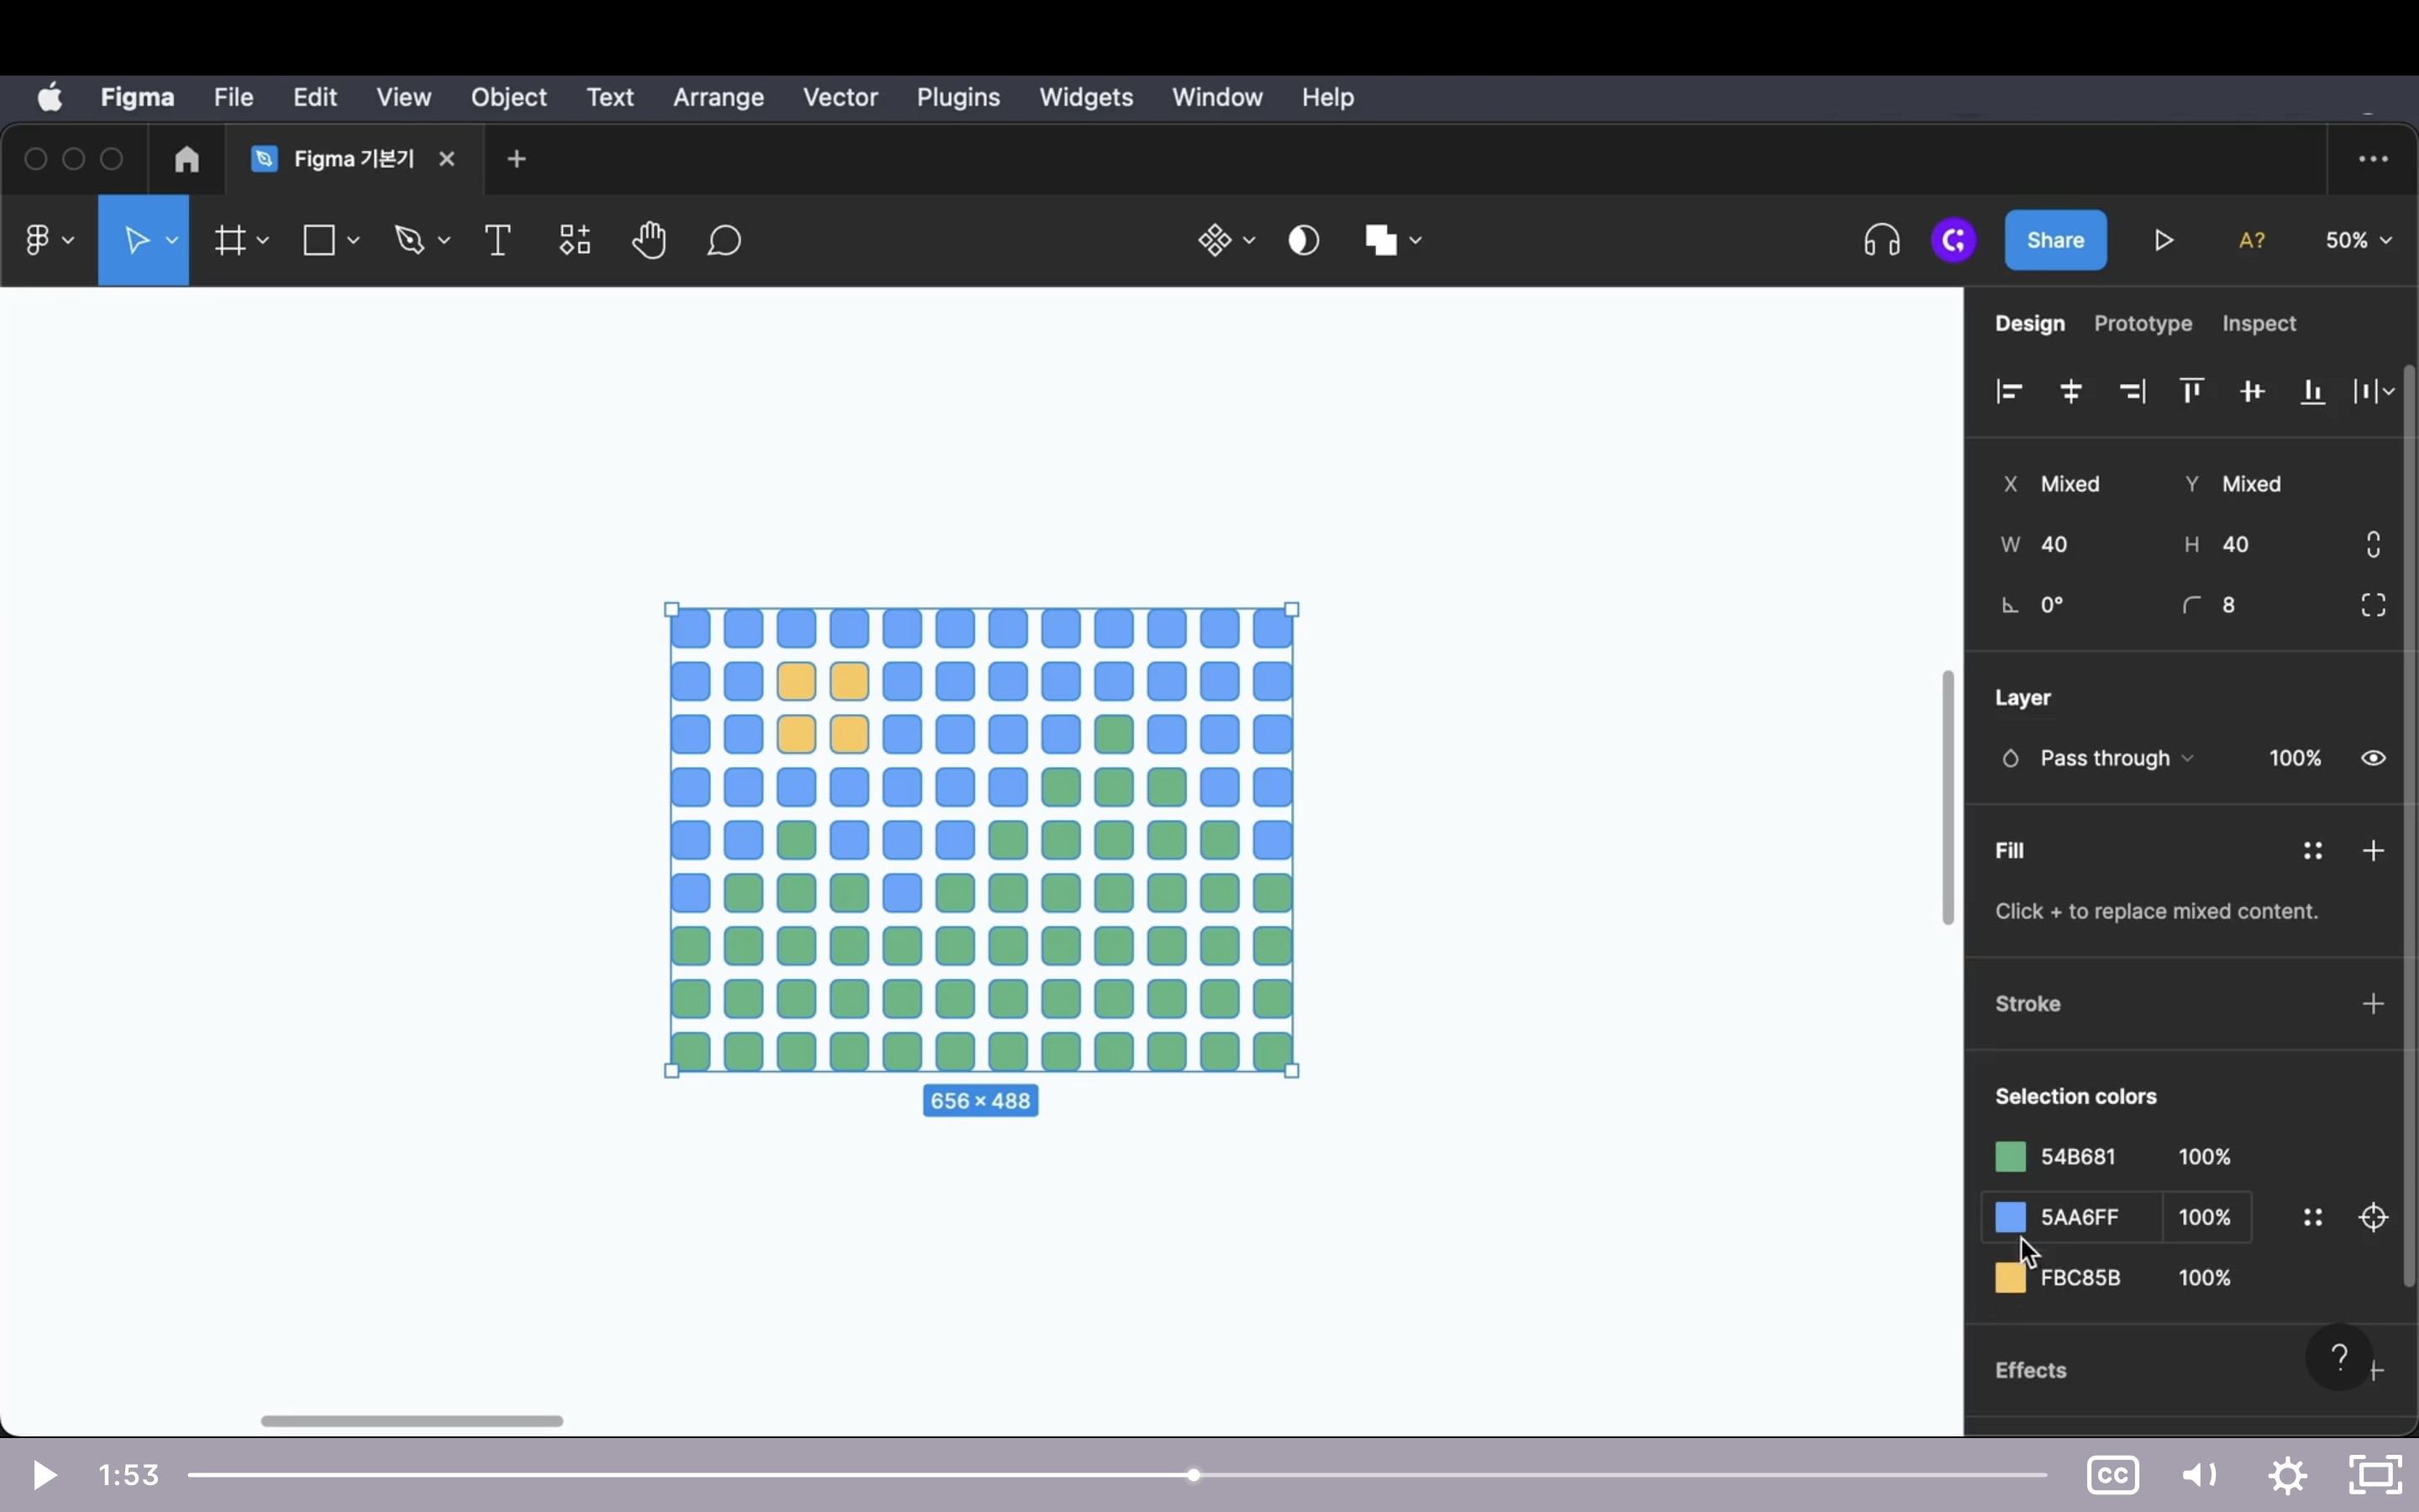Add a new stroke with plus

(x=2373, y=1003)
